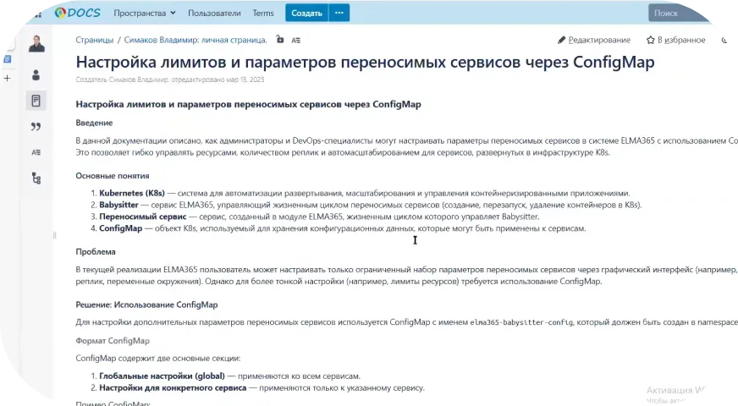The image size is (738, 406).
Task: Click the Введение heading
Action: [x=94, y=123]
